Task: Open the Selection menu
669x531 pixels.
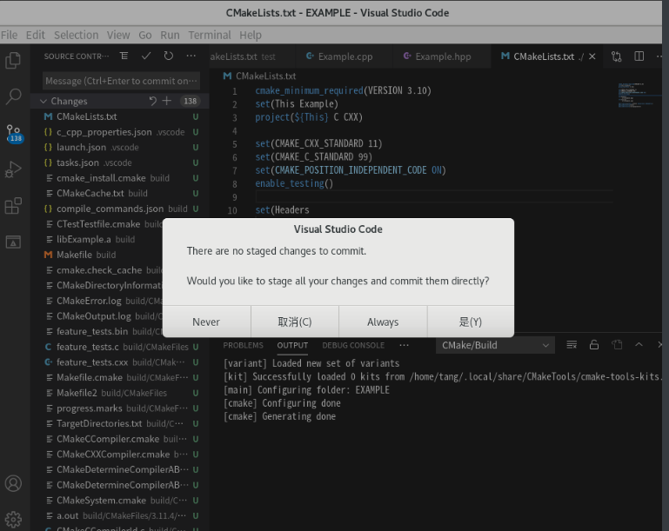Action: tap(76, 35)
